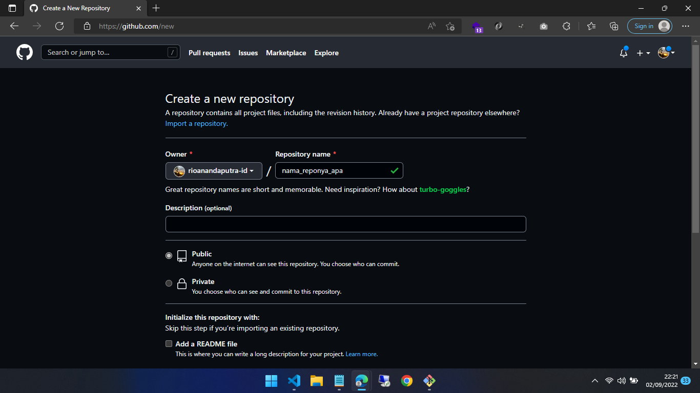
Task: Click the Import a repository link
Action: click(x=196, y=123)
